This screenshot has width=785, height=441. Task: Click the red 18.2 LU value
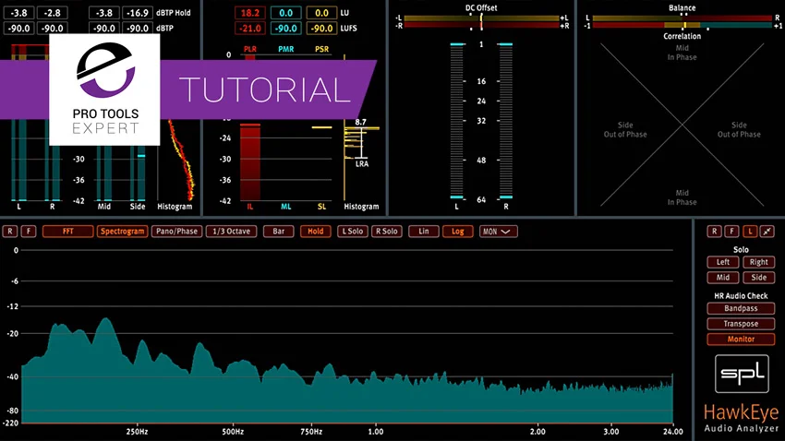click(250, 13)
